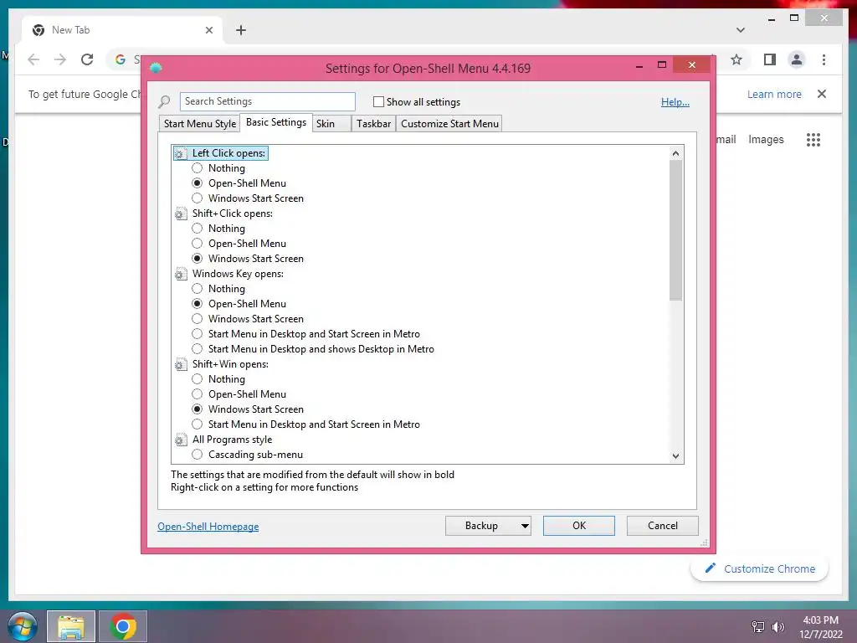Click the magnifier icon beside Search Settings
This screenshot has width=857, height=643.
click(x=164, y=101)
